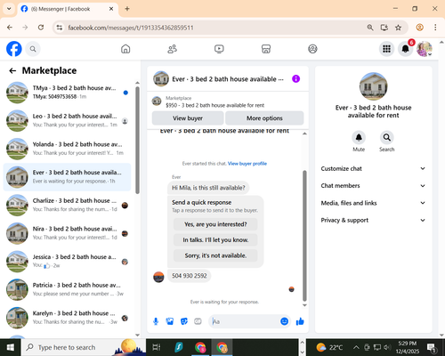445x356 pixels.
Task: Open the account profile picture menu
Action: coord(425,49)
